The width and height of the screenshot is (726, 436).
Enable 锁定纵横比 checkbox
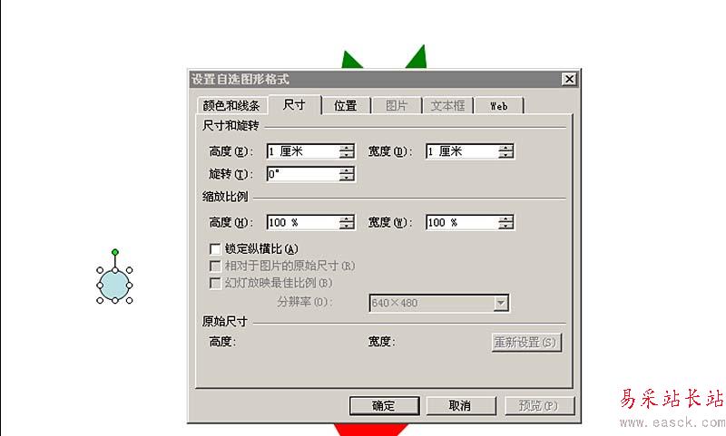215,249
